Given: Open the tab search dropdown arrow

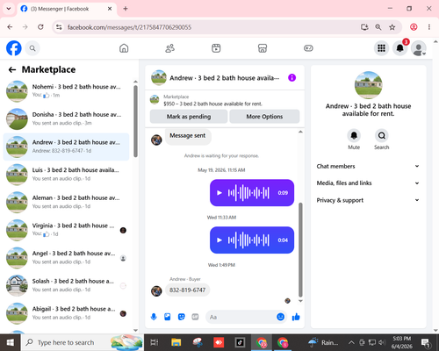Looking at the screenshot, I should [9, 9].
